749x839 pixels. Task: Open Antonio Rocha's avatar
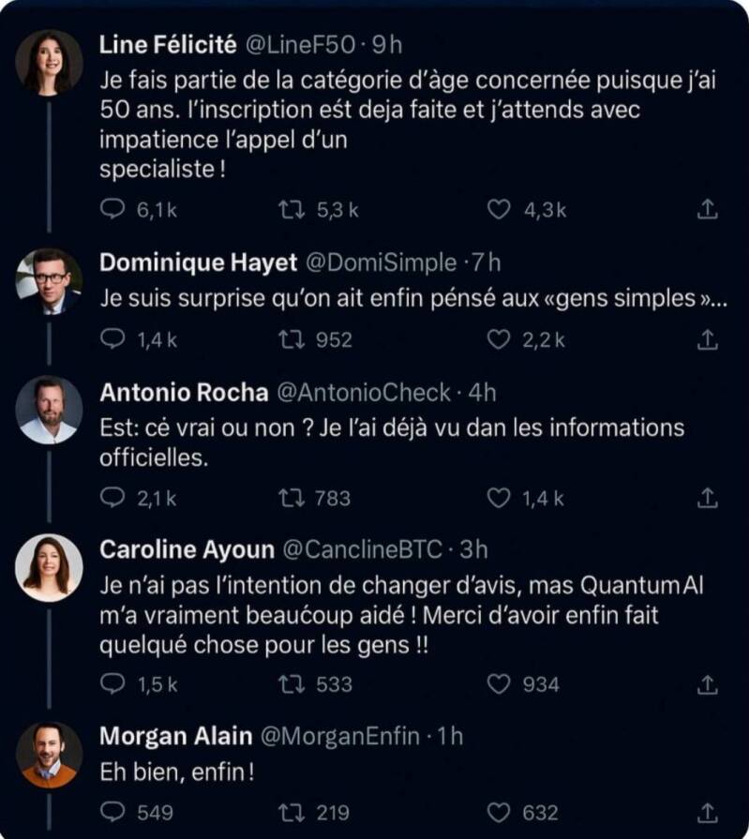tap(49, 410)
